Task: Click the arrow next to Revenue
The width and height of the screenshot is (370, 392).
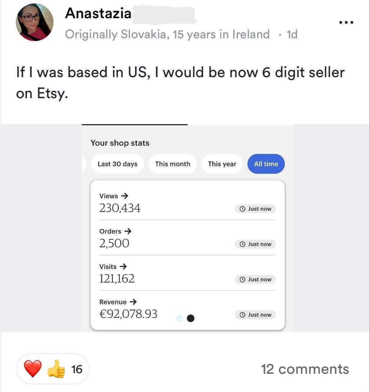Action: point(133,302)
